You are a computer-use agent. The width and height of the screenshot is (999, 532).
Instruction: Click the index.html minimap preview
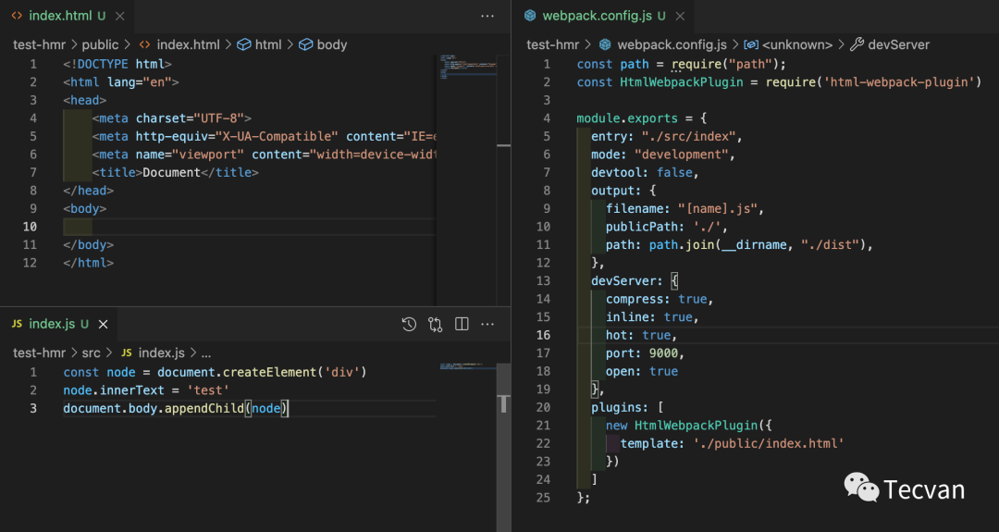468,67
